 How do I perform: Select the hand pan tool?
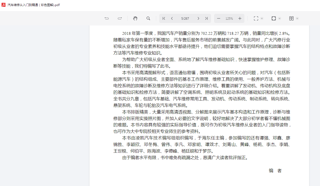click(x=135, y=18)
